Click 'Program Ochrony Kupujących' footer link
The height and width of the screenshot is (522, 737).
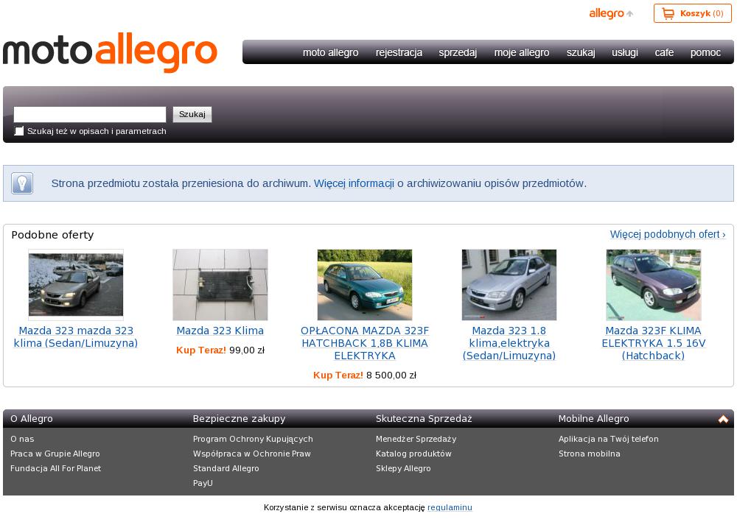click(x=253, y=439)
